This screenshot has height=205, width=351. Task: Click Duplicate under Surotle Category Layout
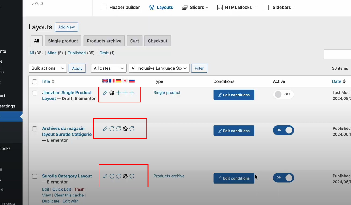[51, 201]
